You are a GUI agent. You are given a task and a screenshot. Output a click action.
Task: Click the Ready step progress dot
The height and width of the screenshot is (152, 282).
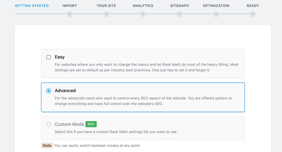point(253,14)
